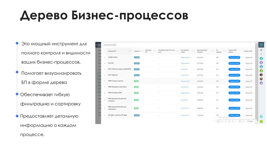Click the filter funnel icon on the Сущность column
Screen dimensions: 267x150
point(142,51)
